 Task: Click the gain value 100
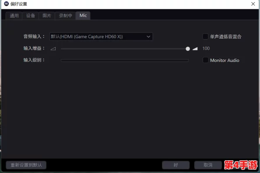(206, 48)
